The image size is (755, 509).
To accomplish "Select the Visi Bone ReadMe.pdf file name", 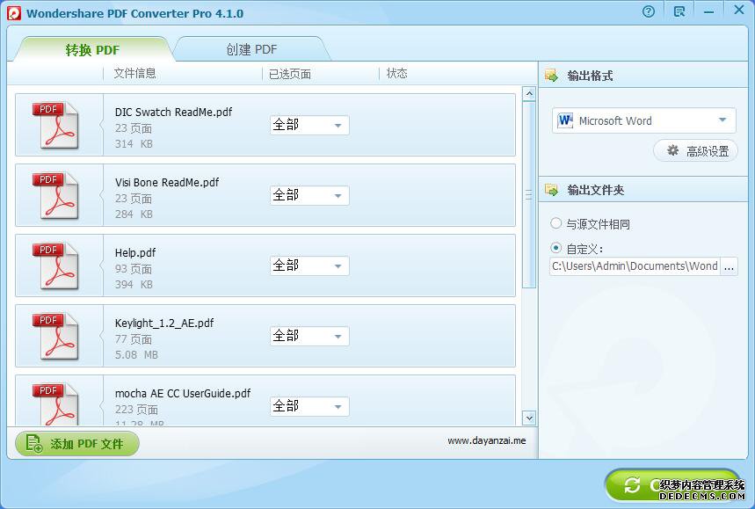I will [167, 183].
